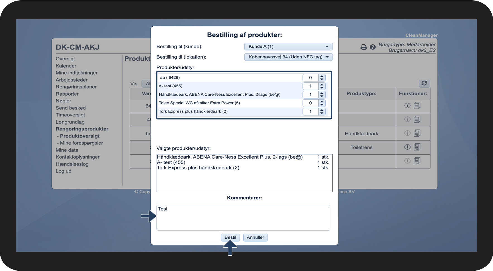493x271 pixels.
Task: Click into the Kommentarer text field
Action: tap(243, 218)
